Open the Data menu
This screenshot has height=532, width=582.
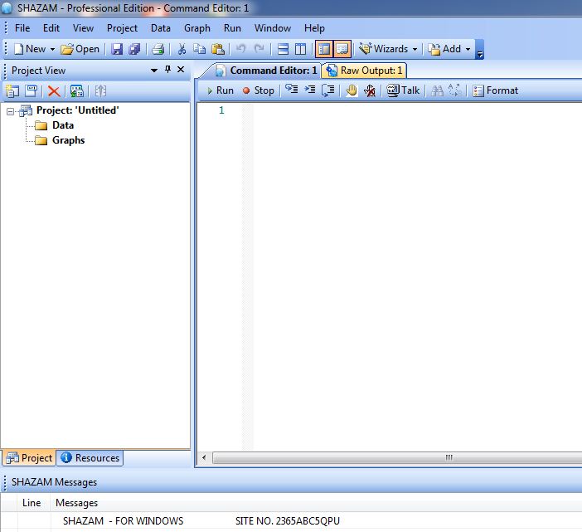pyautogui.click(x=160, y=28)
